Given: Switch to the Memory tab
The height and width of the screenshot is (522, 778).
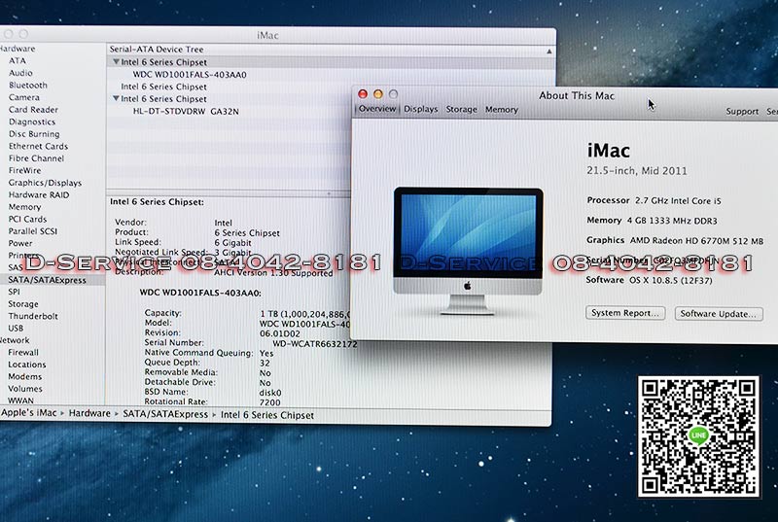Looking at the screenshot, I should coord(502,110).
